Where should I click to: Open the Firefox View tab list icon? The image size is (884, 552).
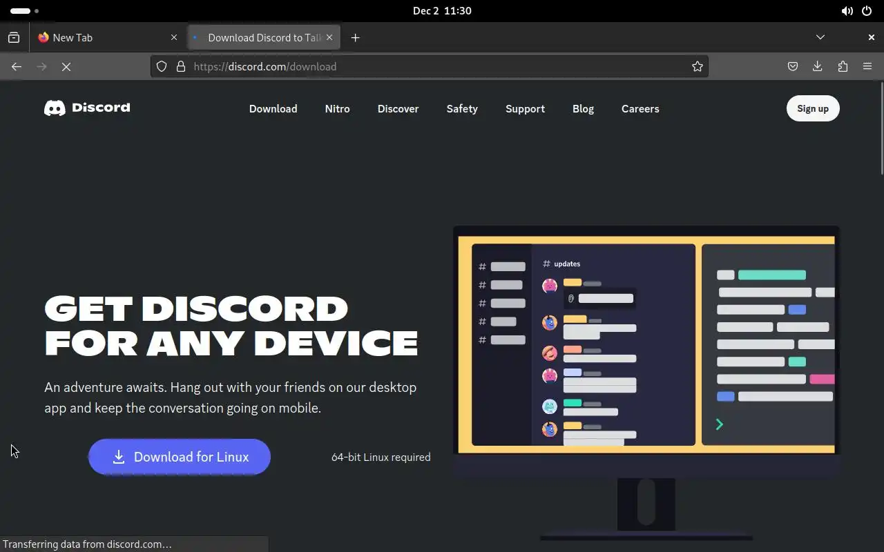click(14, 37)
